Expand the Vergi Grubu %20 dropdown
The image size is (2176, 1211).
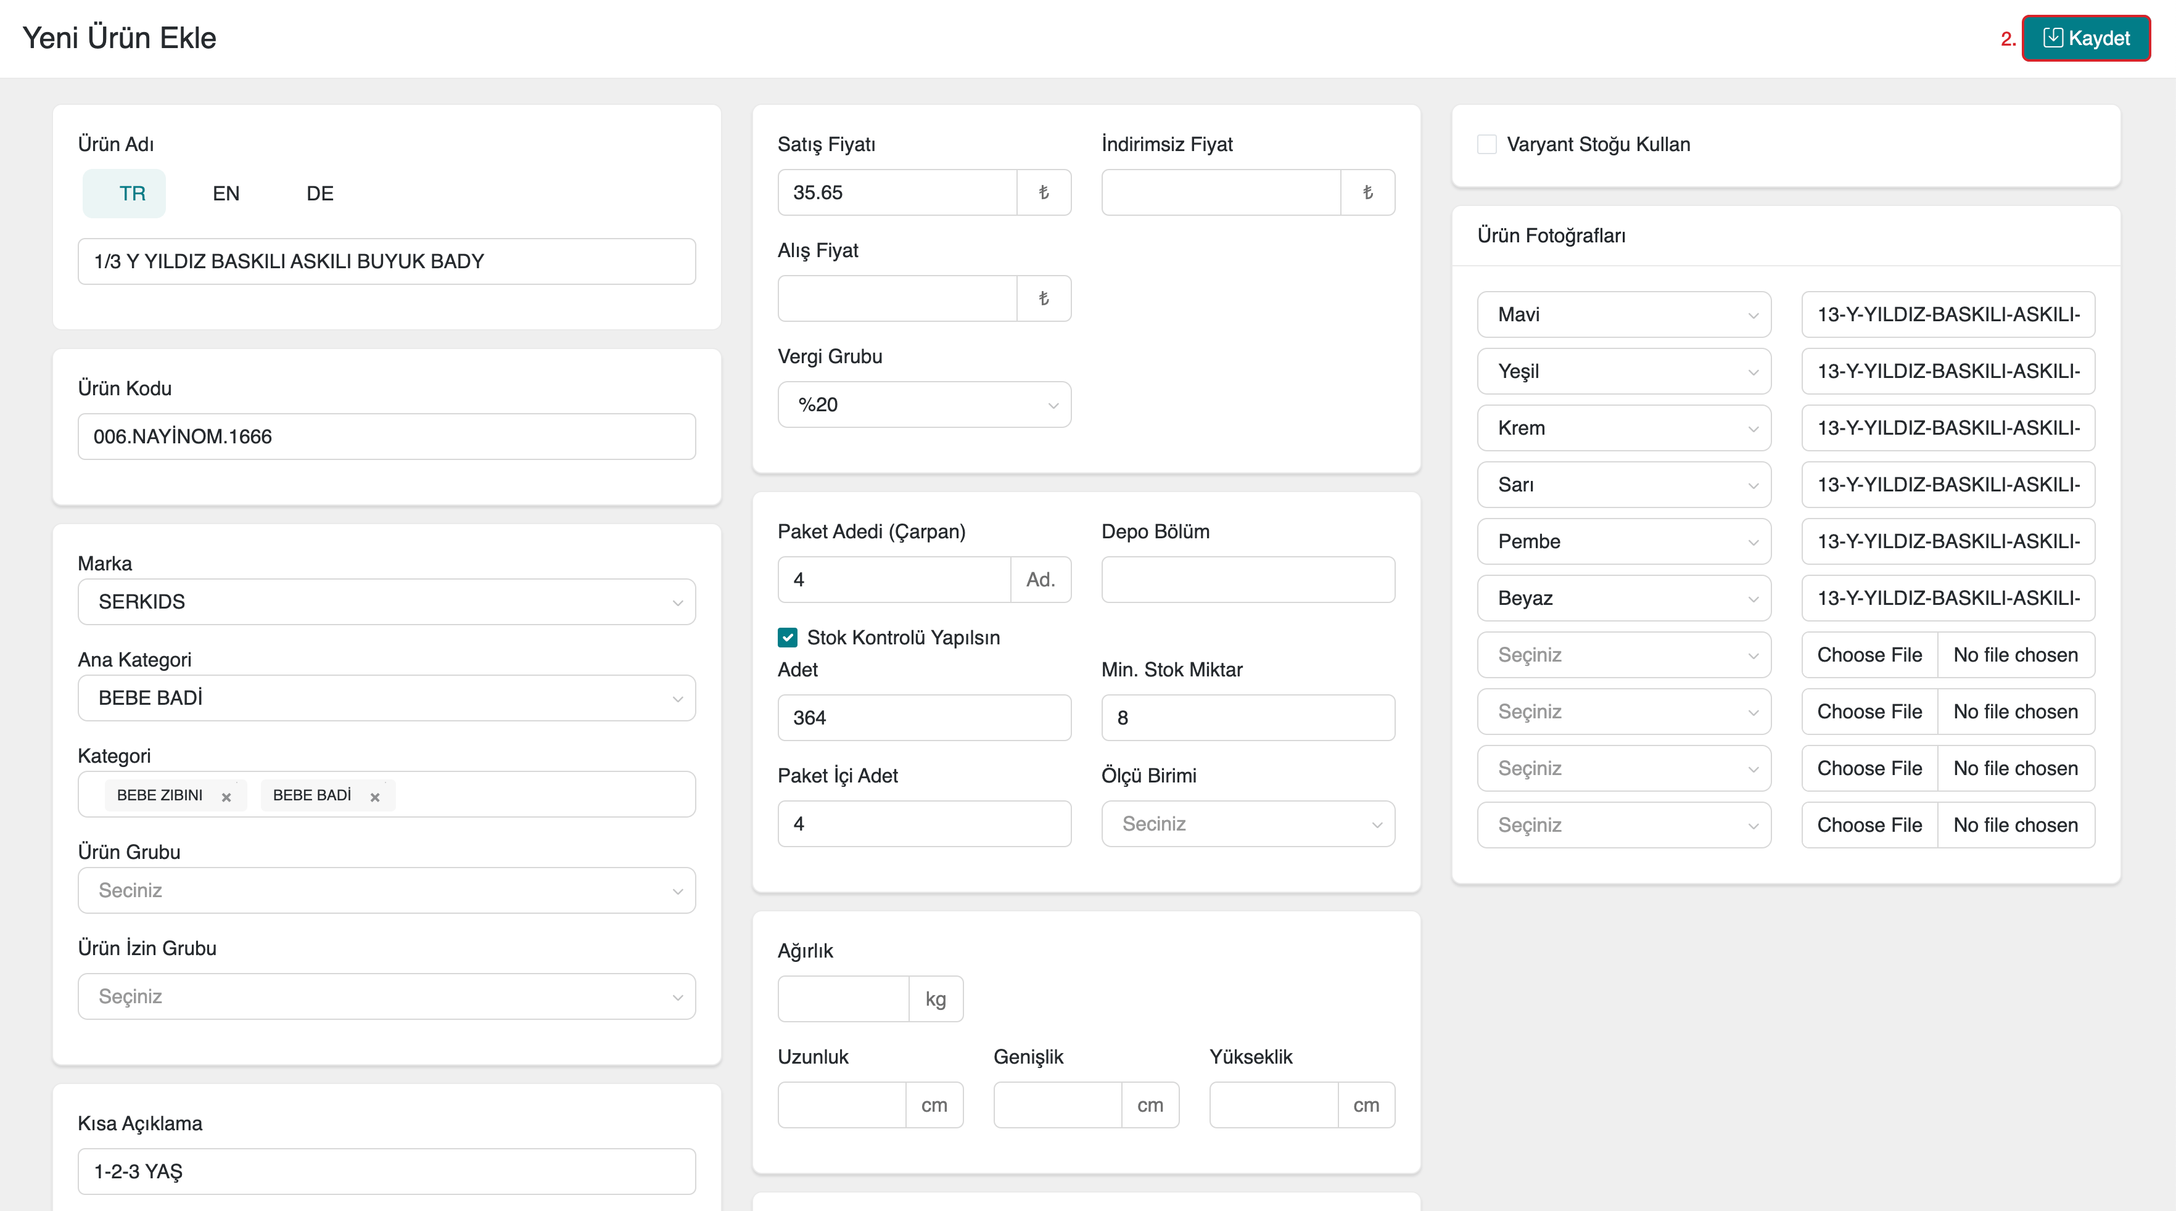pos(923,404)
